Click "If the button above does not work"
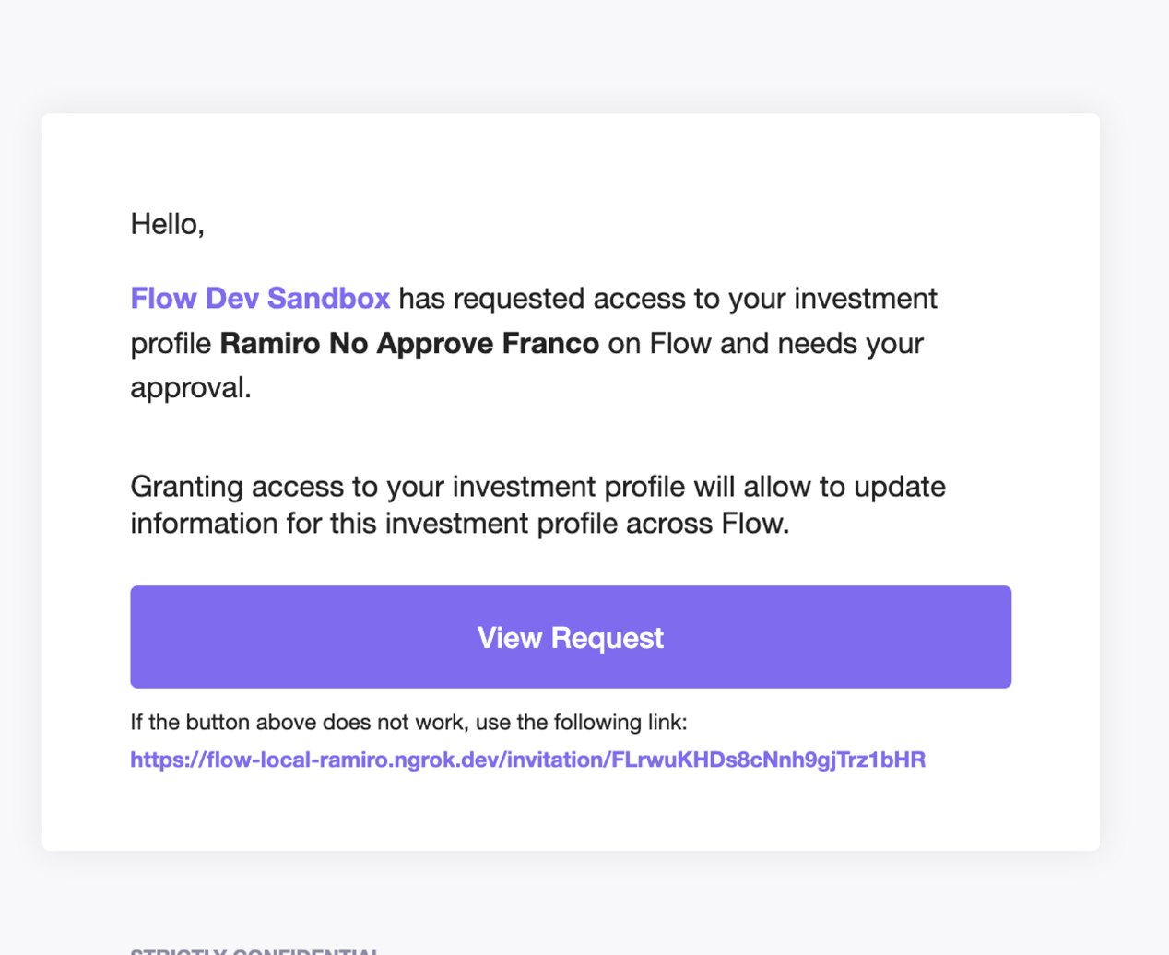Image resolution: width=1169 pixels, height=955 pixels. 300,723
